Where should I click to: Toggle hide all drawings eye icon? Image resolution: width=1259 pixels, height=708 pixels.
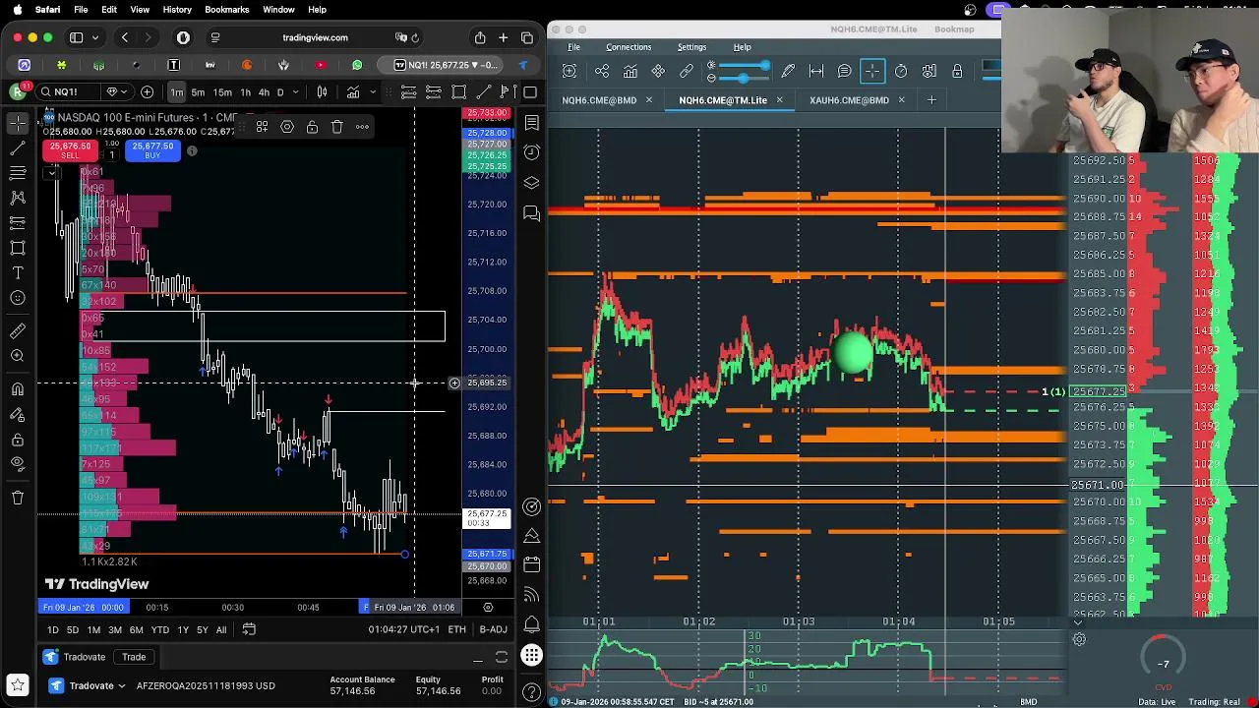18,463
